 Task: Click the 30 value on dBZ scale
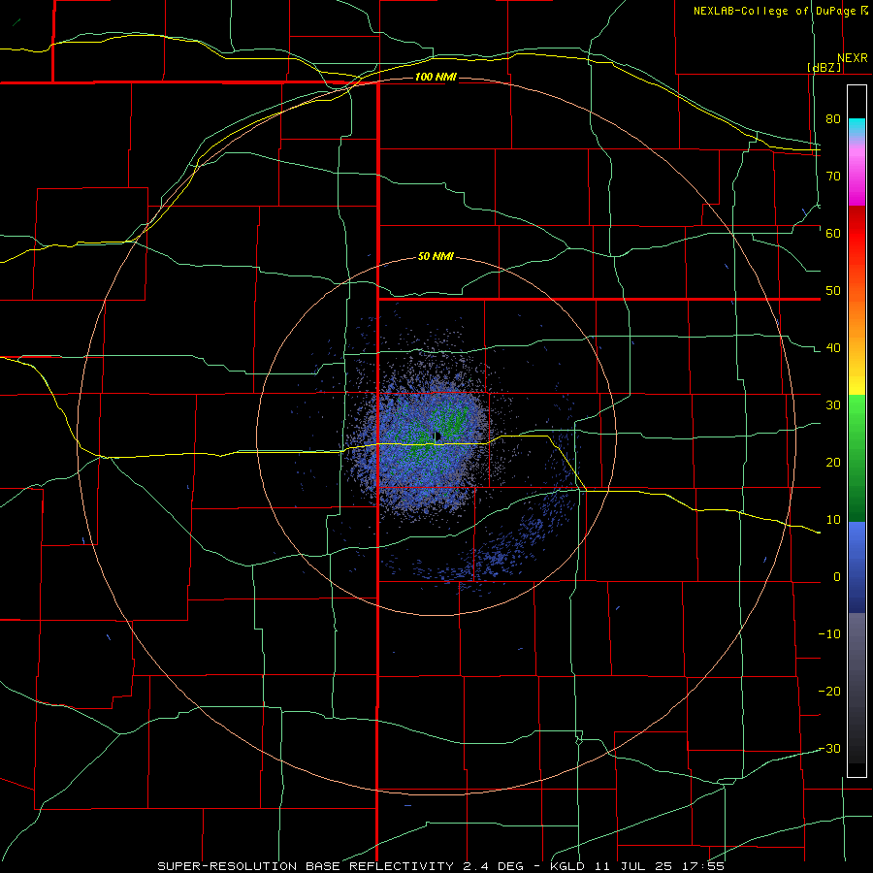point(833,404)
